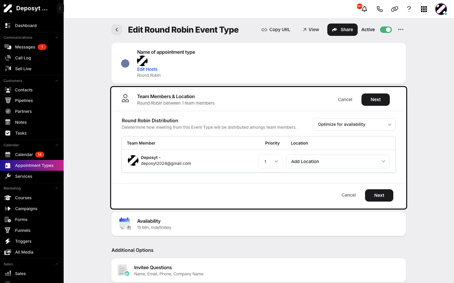Screen dimensions: 454x283
Task: Click the Copy URL button
Action: click(276, 30)
